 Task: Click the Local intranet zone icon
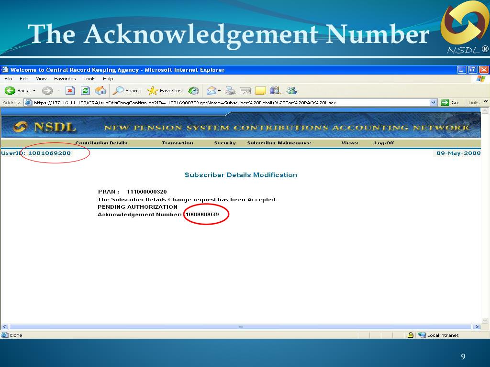422,335
